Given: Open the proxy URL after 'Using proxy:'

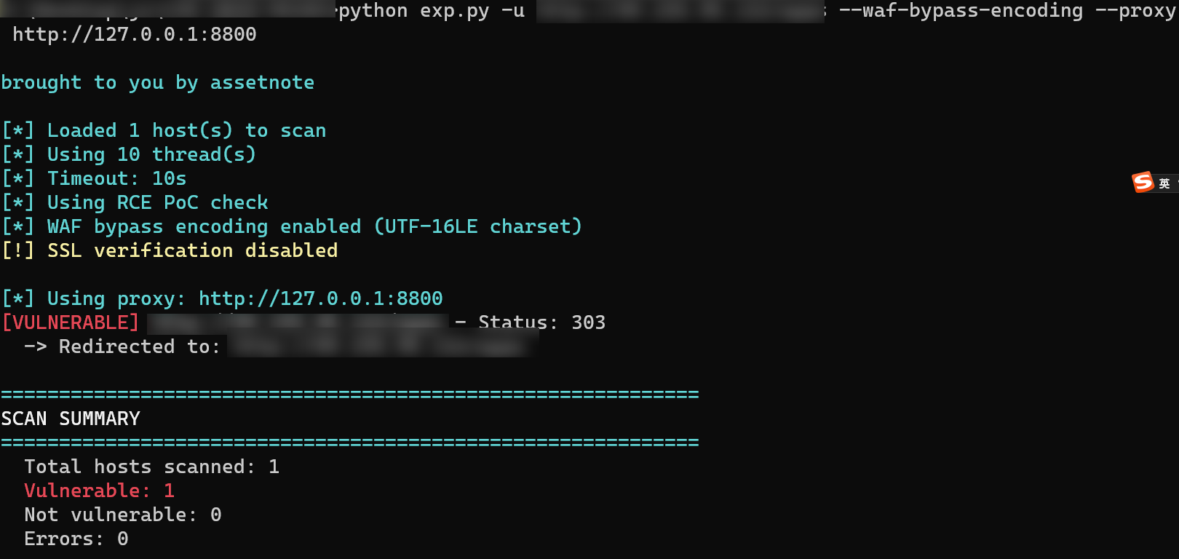Looking at the screenshot, I should click(320, 298).
